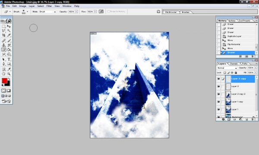Create new snapshot in History panel

[x=246, y=56]
